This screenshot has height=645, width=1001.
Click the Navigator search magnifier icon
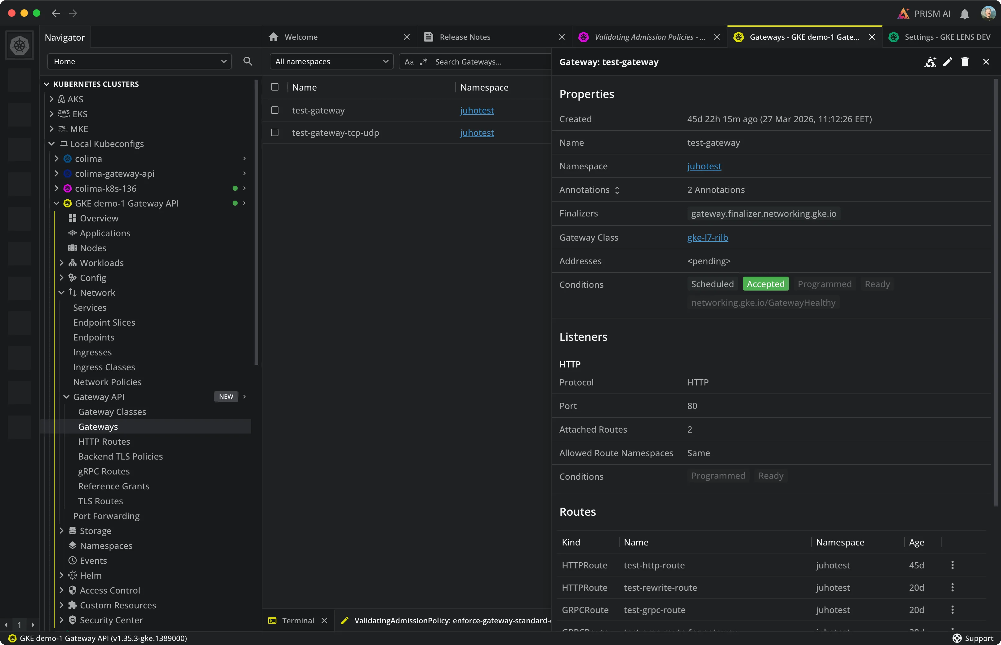pyautogui.click(x=247, y=62)
